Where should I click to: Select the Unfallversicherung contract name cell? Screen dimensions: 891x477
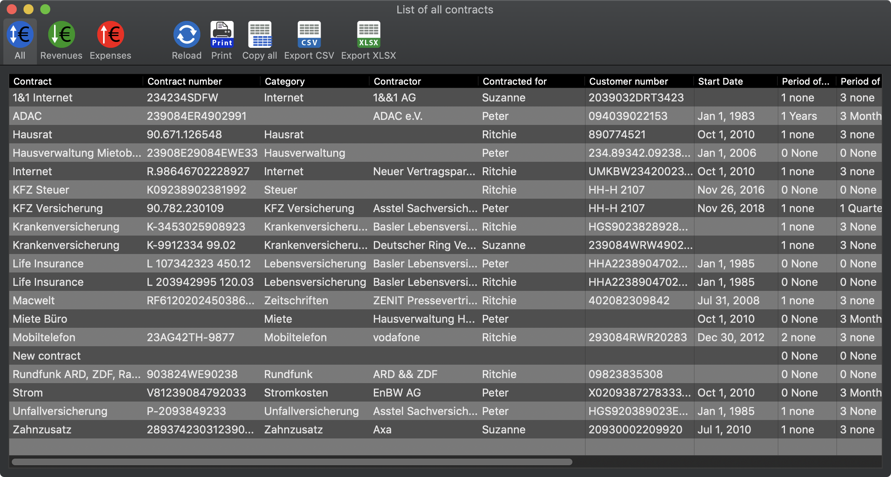point(60,411)
